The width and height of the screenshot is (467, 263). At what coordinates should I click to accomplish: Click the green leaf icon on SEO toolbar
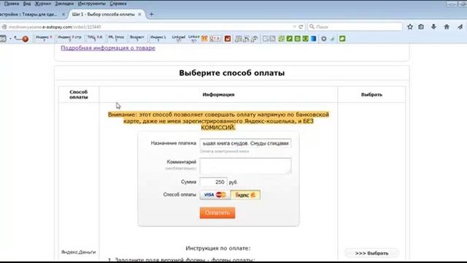coord(282,39)
